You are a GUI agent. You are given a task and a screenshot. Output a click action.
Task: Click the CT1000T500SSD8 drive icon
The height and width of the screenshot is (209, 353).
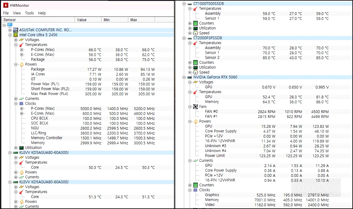[190, 4]
